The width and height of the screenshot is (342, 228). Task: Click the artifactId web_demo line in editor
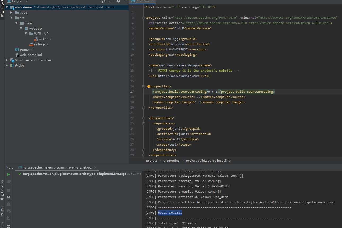[x=179, y=44]
